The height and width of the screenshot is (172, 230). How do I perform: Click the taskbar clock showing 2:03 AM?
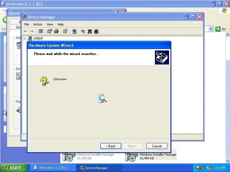click(x=219, y=168)
